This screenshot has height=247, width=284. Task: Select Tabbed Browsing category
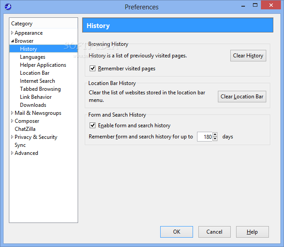(x=40, y=89)
